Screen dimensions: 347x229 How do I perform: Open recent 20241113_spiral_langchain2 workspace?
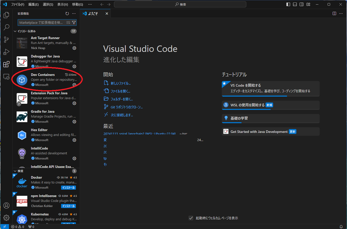[x=140, y=134]
